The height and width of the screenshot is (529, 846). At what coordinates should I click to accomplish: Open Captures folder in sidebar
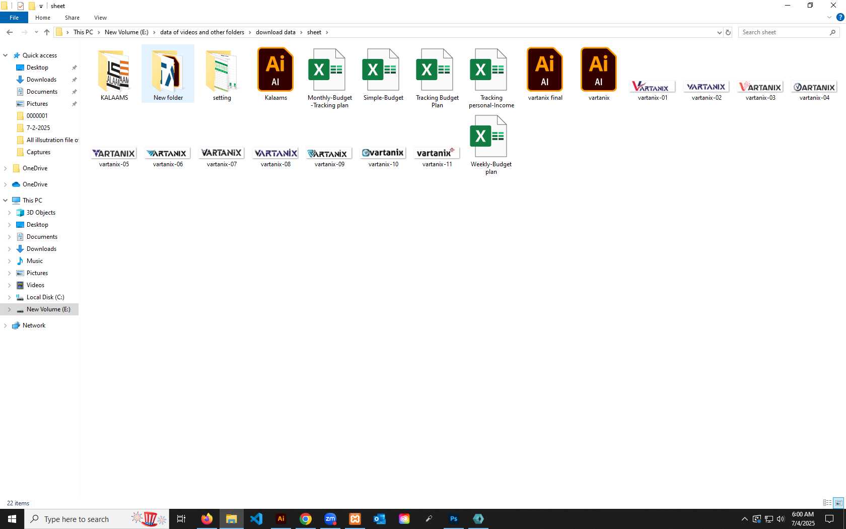tap(38, 152)
